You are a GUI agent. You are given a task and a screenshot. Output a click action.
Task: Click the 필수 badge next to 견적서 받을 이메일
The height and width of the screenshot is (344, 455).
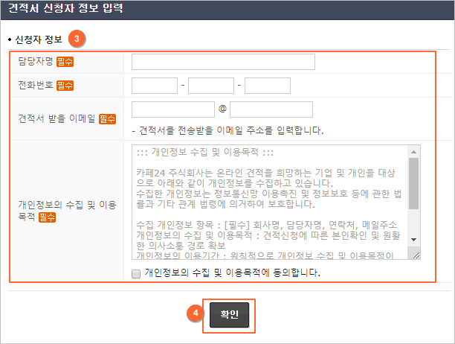click(x=107, y=119)
